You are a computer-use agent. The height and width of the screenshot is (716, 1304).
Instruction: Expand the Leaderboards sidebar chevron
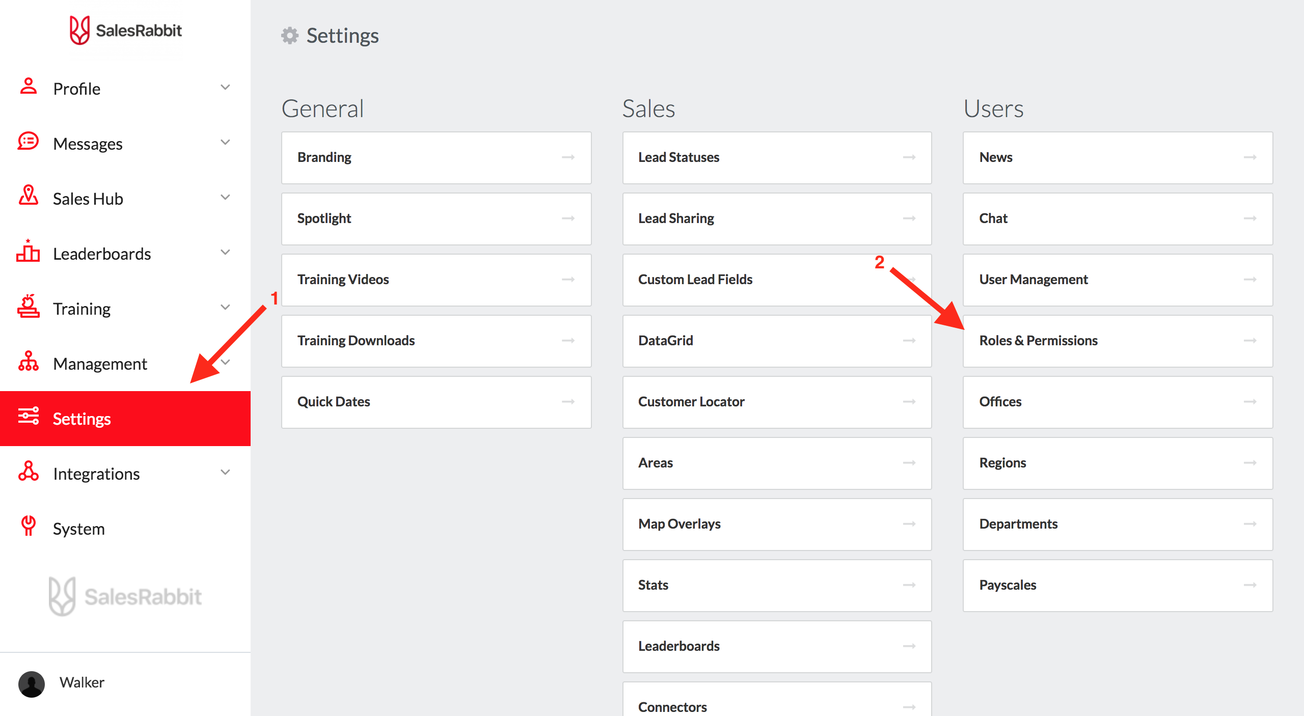click(x=225, y=252)
